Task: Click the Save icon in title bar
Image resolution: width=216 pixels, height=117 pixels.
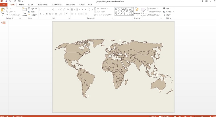Action: (6, 1)
